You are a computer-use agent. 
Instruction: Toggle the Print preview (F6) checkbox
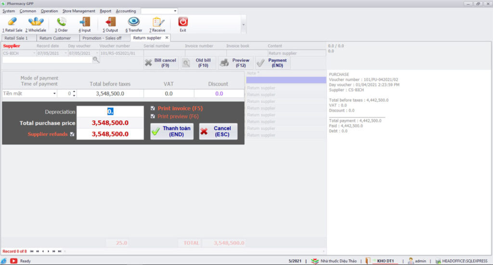(x=153, y=116)
